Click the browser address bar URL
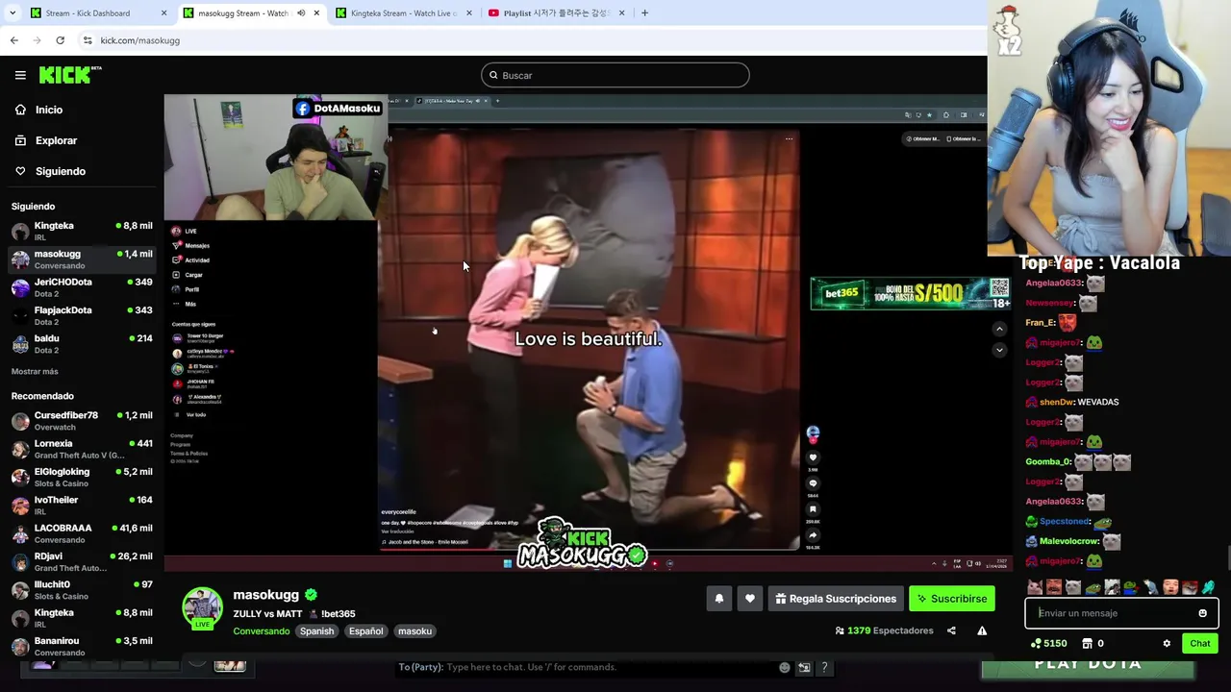 click(x=140, y=40)
